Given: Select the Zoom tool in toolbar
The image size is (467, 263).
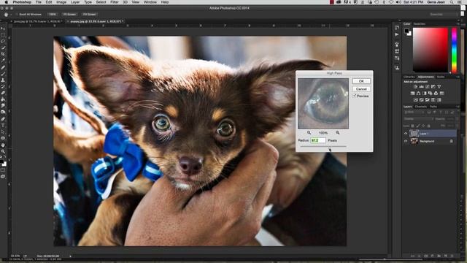Looking at the screenshot, I should tap(3, 151).
